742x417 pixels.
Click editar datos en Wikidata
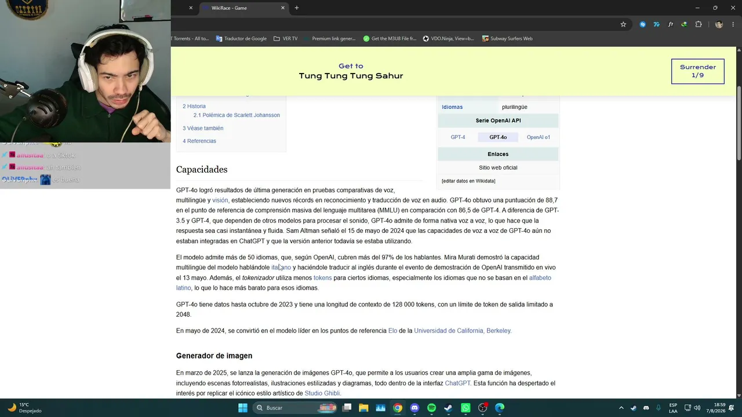click(468, 181)
